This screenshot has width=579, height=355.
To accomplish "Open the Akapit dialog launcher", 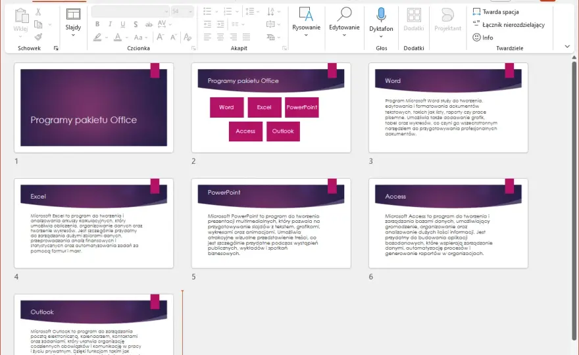I will pyautogui.click(x=284, y=49).
